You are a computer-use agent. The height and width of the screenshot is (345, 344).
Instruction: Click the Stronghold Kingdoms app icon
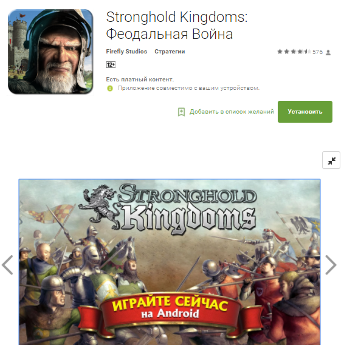tap(50, 52)
